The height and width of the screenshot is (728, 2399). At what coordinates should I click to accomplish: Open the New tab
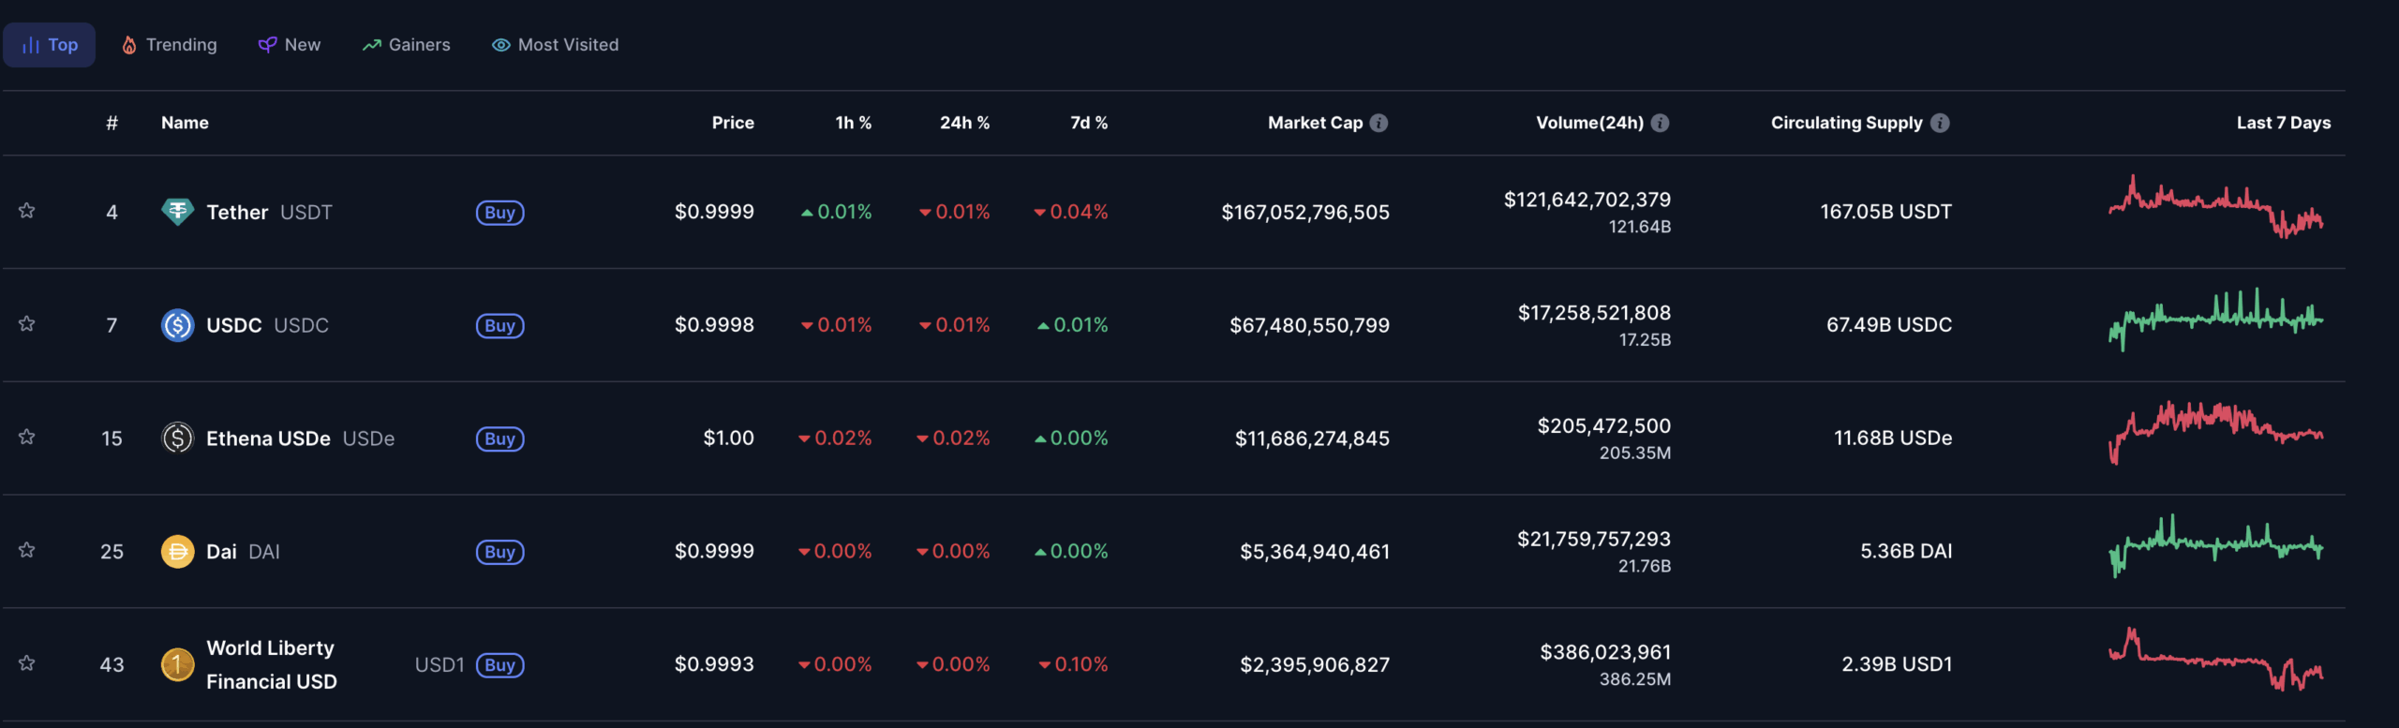289,44
